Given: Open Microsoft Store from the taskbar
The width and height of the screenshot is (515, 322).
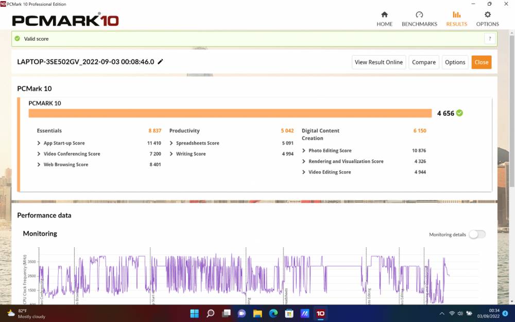Looking at the screenshot, I should 289,313.
